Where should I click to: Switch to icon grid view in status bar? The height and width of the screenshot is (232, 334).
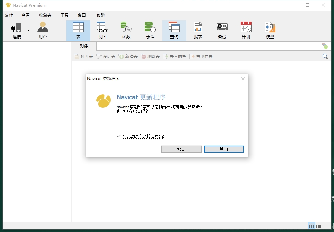tap(311, 226)
